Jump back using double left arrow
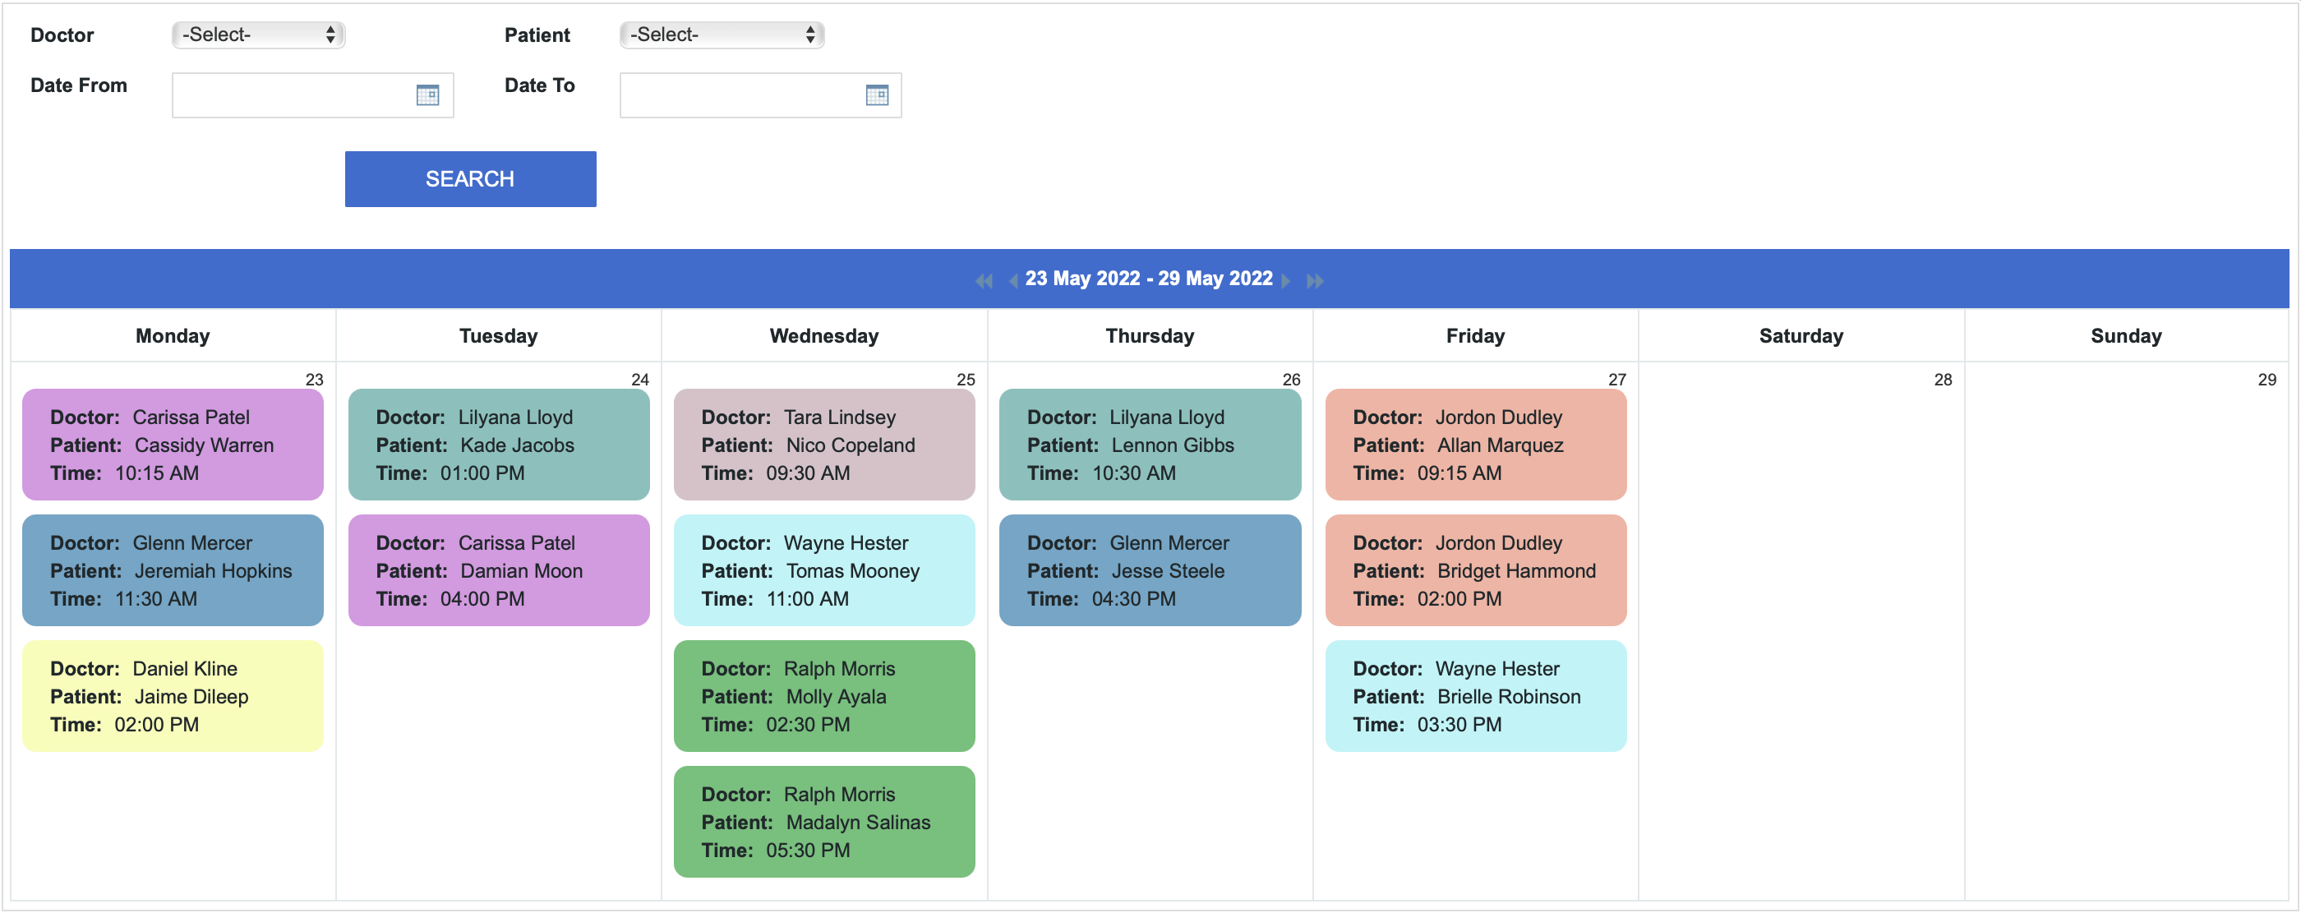Viewport: 2301px width, 913px height. pos(984,279)
